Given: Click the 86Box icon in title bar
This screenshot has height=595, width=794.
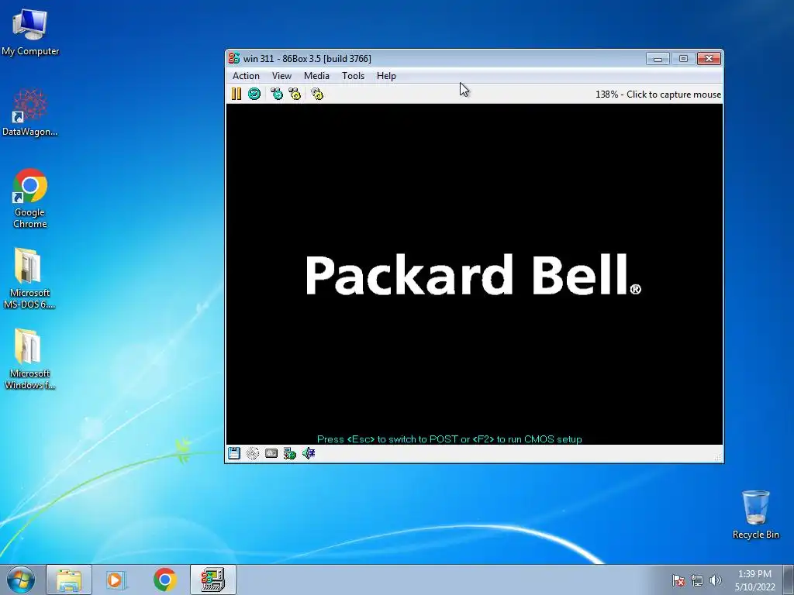Looking at the screenshot, I should (234, 58).
